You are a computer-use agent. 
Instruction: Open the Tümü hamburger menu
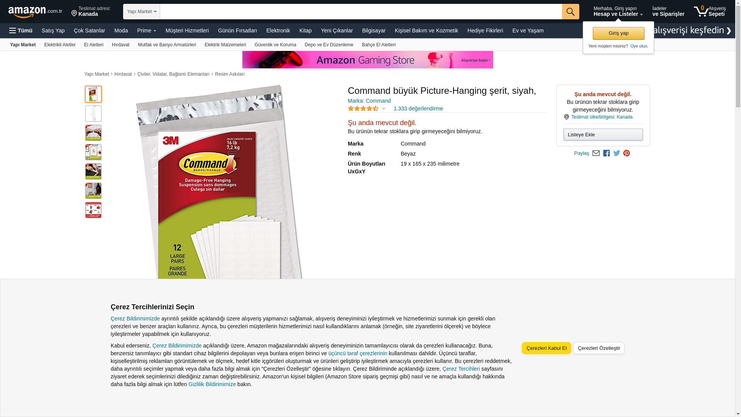tap(21, 31)
